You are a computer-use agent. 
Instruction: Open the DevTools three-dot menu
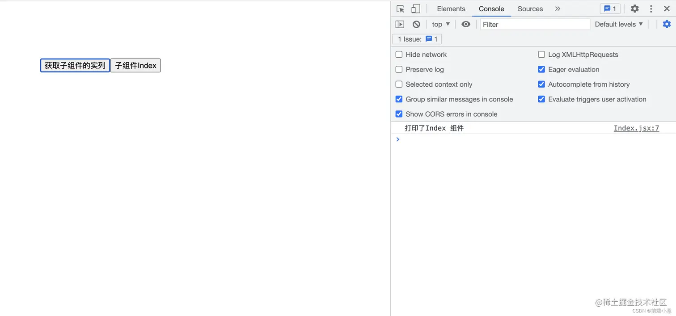point(651,9)
